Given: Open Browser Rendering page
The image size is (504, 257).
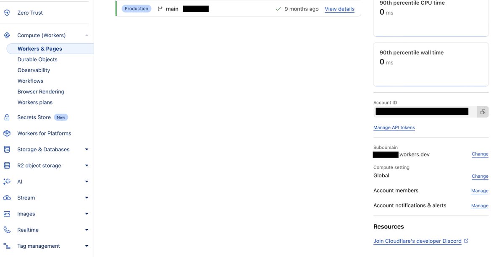Looking at the screenshot, I should (x=41, y=91).
